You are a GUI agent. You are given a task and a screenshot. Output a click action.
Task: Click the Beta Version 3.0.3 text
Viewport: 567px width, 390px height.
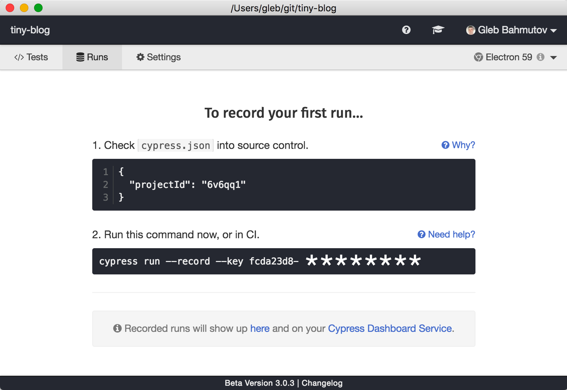coord(259,383)
